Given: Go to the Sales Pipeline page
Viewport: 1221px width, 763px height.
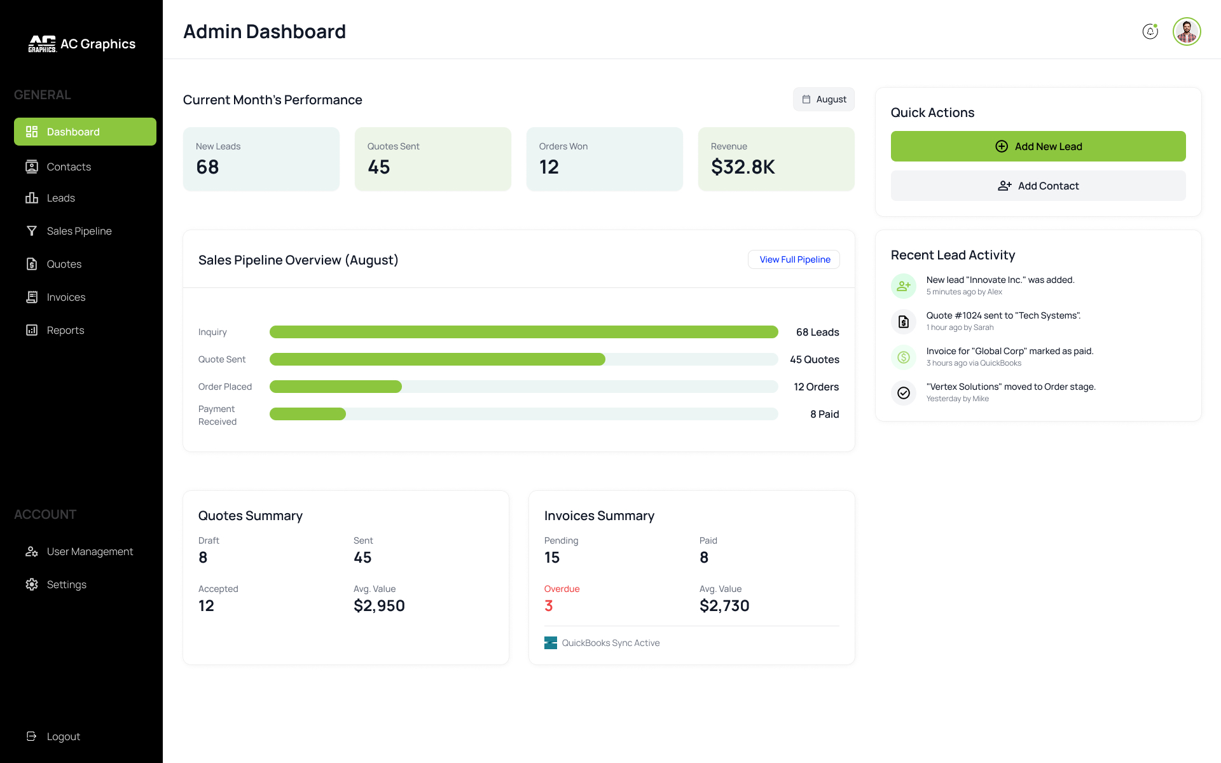Looking at the screenshot, I should pyautogui.click(x=79, y=231).
